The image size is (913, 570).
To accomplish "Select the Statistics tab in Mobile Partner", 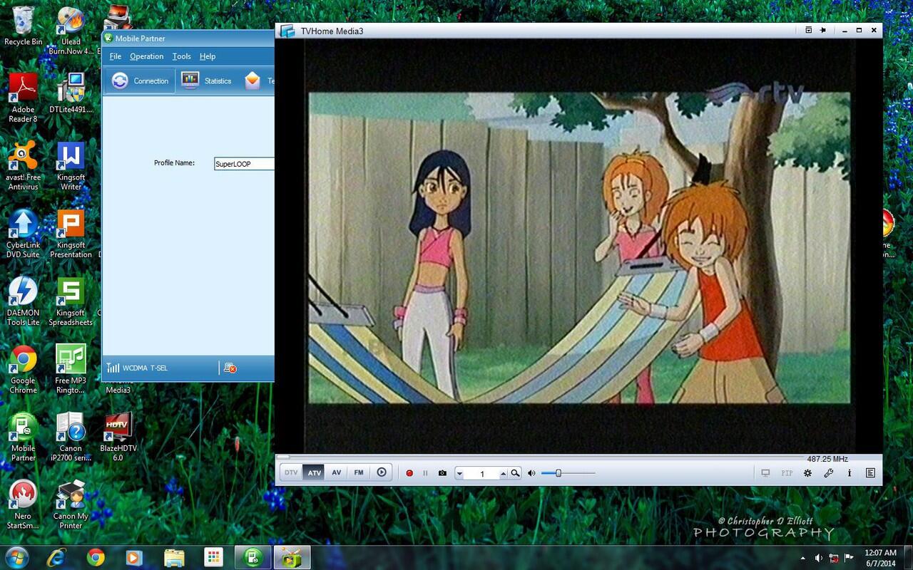I will tap(207, 81).
